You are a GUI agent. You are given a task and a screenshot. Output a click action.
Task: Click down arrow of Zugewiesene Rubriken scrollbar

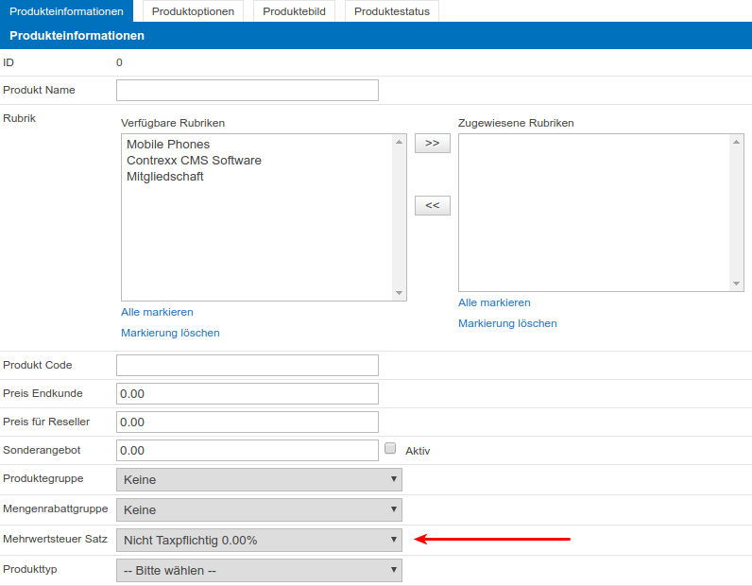[736, 284]
